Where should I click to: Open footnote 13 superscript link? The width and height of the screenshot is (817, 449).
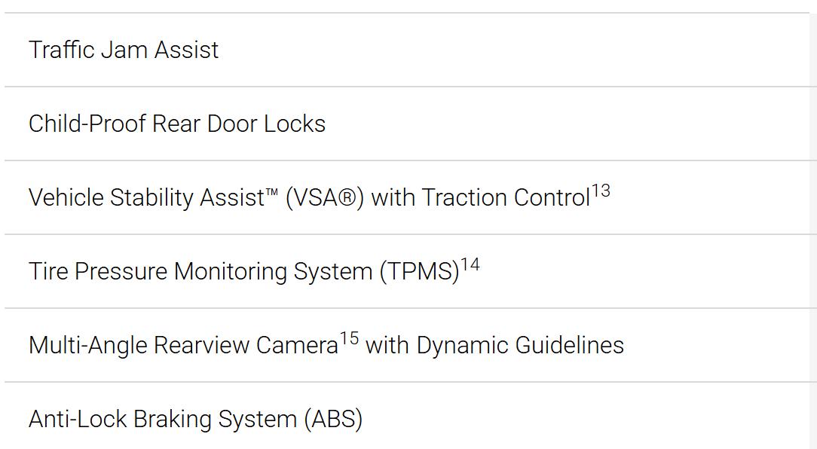(x=601, y=191)
